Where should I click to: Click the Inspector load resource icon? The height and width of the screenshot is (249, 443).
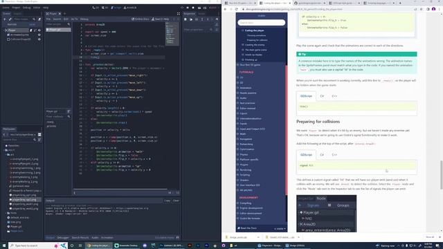[x=191, y=19]
